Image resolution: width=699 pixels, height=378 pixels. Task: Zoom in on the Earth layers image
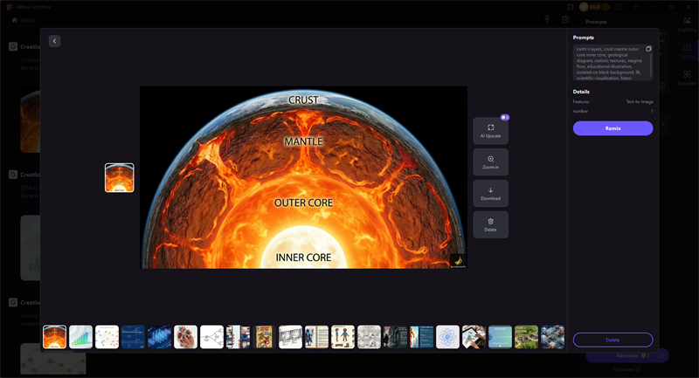490,162
